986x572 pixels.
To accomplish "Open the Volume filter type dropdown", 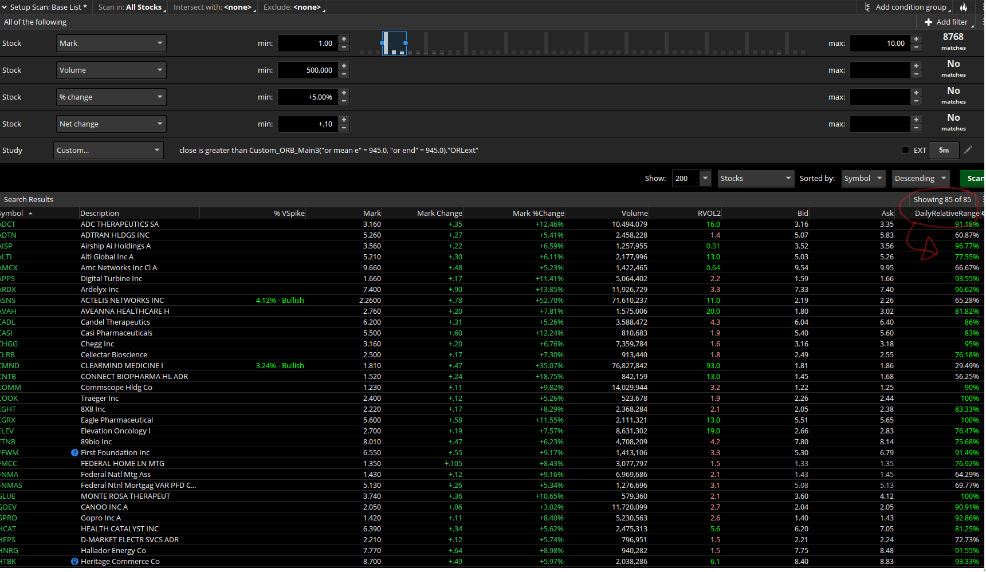I will (111, 70).
